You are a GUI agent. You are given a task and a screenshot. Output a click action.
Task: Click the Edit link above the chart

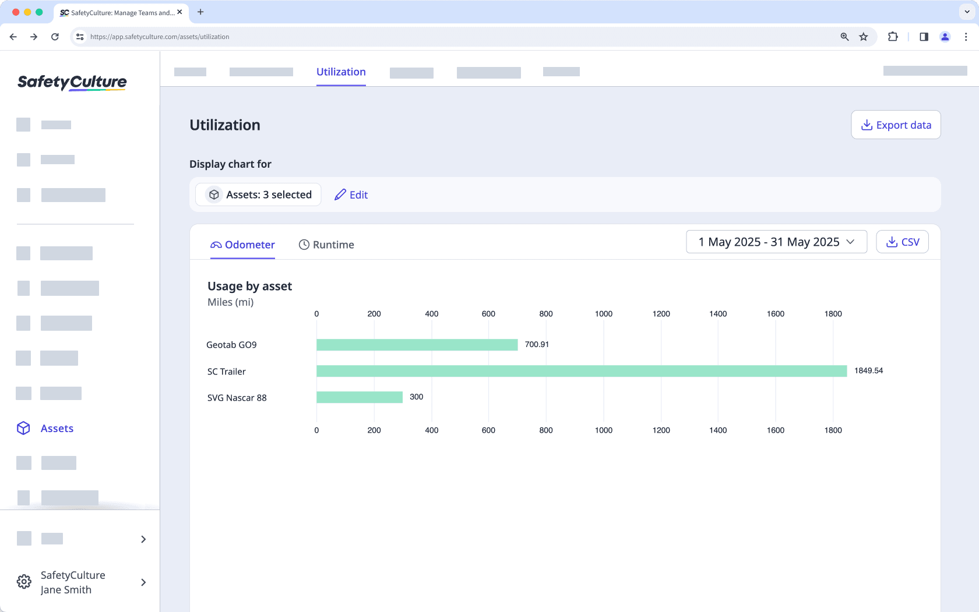358,194
